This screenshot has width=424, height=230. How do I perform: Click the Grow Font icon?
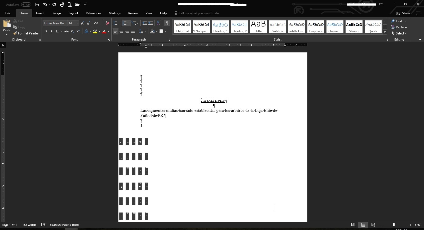[x=82, y=23]
